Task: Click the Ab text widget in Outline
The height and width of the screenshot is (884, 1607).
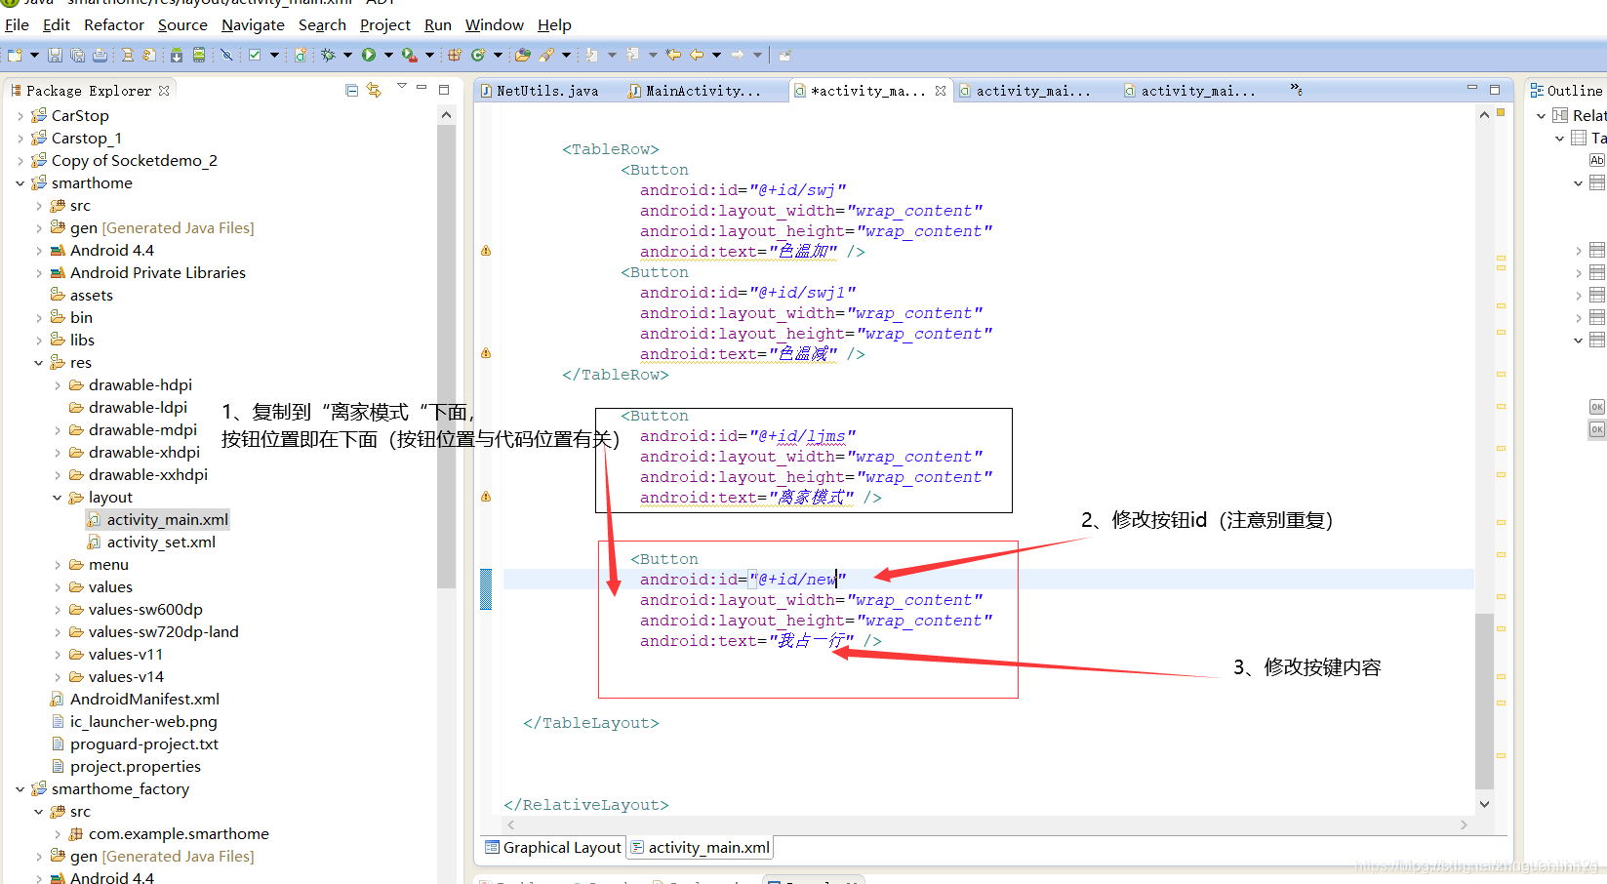Action: pyautogui.click(x=1597, y=160)
